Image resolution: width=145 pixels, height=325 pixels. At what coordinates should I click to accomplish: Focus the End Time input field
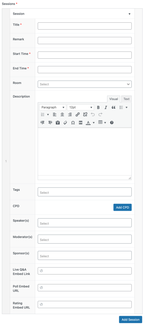coord(85,70)
